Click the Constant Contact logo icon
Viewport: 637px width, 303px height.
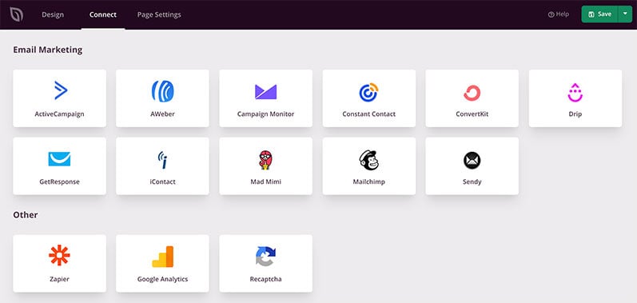pos(368,92)
